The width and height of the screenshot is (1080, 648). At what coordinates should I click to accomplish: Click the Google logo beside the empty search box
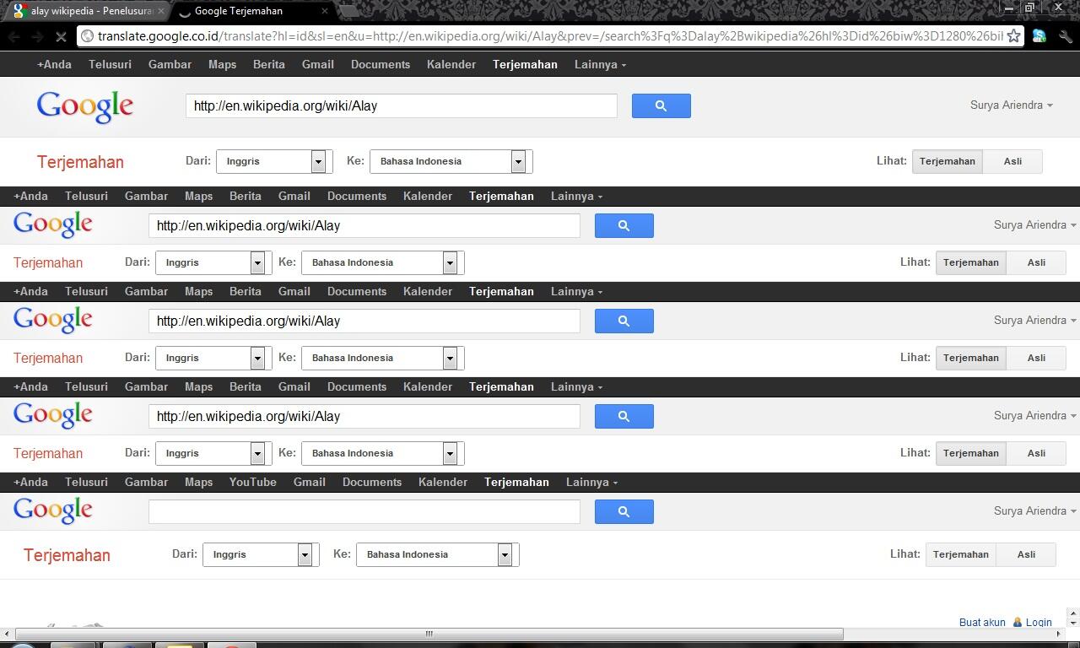pos(52,510)
